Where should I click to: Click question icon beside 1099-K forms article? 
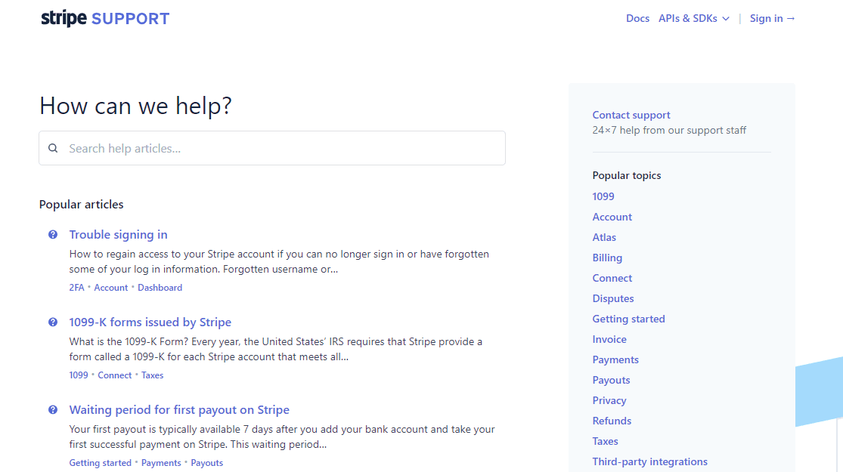coord(53,322)
